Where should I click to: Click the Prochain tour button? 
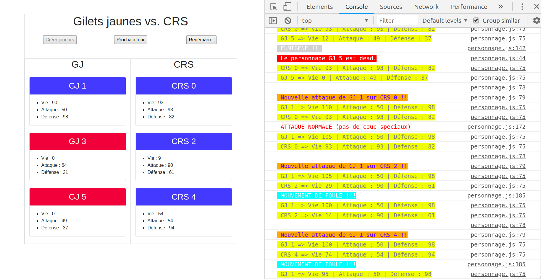(x=130, y=40)
